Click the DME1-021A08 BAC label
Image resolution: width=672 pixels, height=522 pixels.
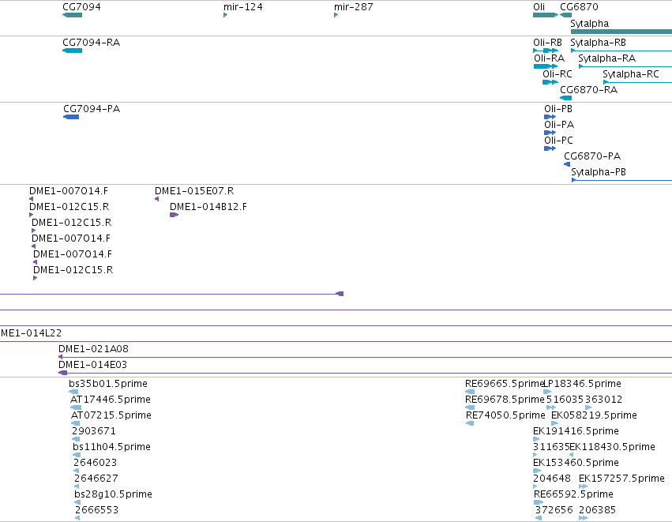point(93,349)
